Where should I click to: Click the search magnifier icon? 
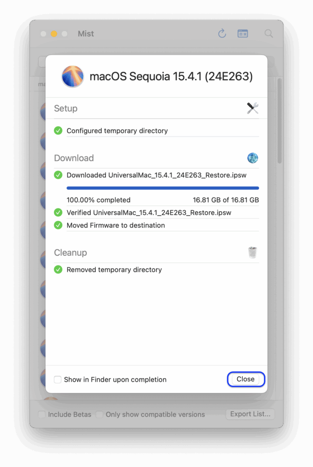(269, 33)
